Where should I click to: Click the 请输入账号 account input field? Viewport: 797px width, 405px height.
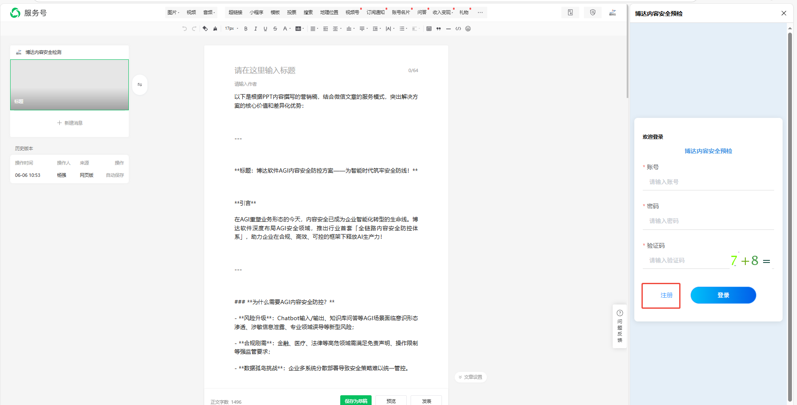[708, 182]
